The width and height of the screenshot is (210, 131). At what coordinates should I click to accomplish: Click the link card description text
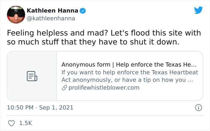130,76
